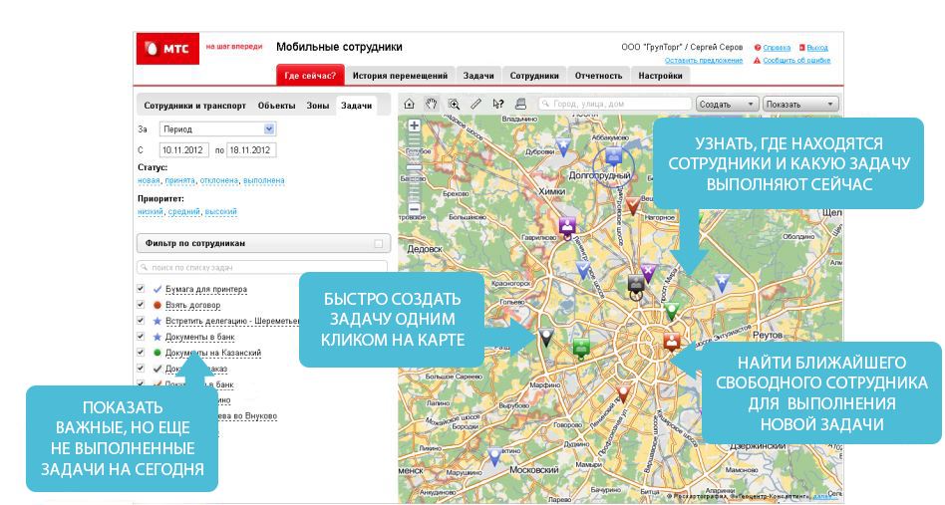Viewport: 945px width, 505px height.
Task: Open Задачи tab in main navigation
Action: (478, 76)
